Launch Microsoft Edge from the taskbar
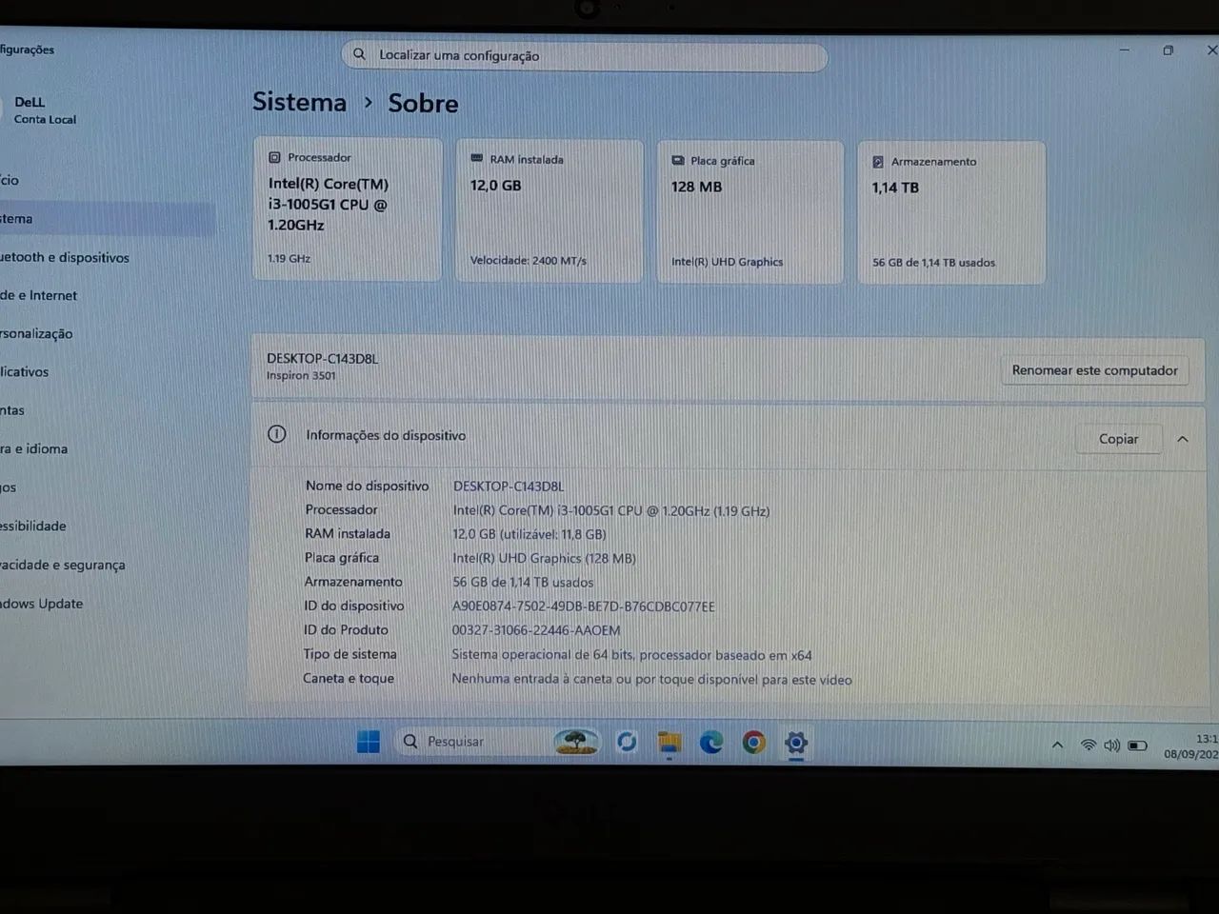The image size is (1219, 914). point(711,743)
